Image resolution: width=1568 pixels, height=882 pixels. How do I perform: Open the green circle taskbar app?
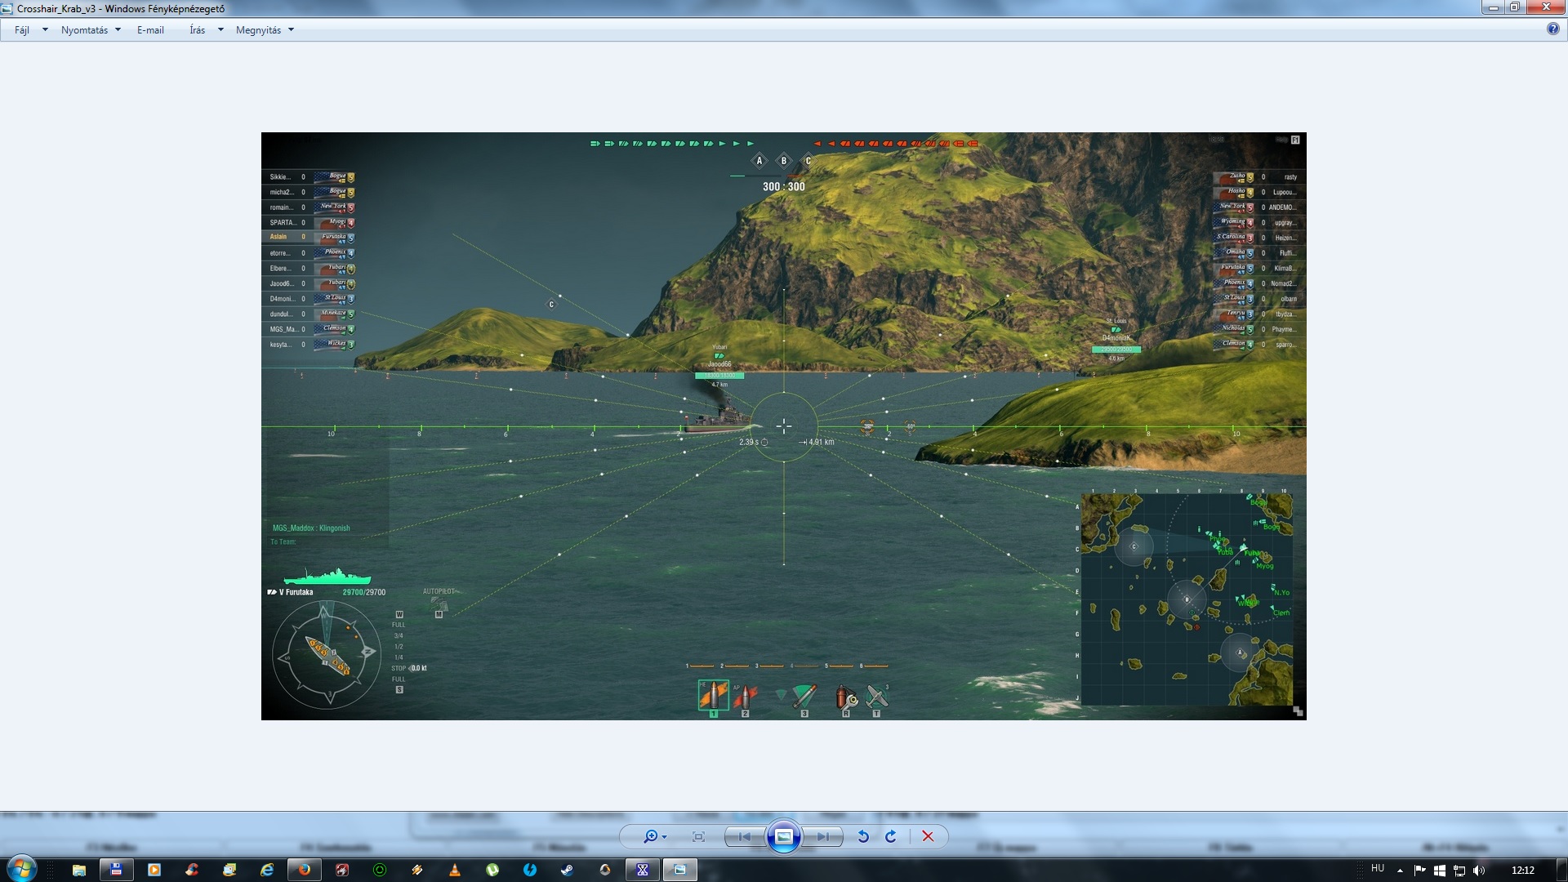tap(379, 870)
